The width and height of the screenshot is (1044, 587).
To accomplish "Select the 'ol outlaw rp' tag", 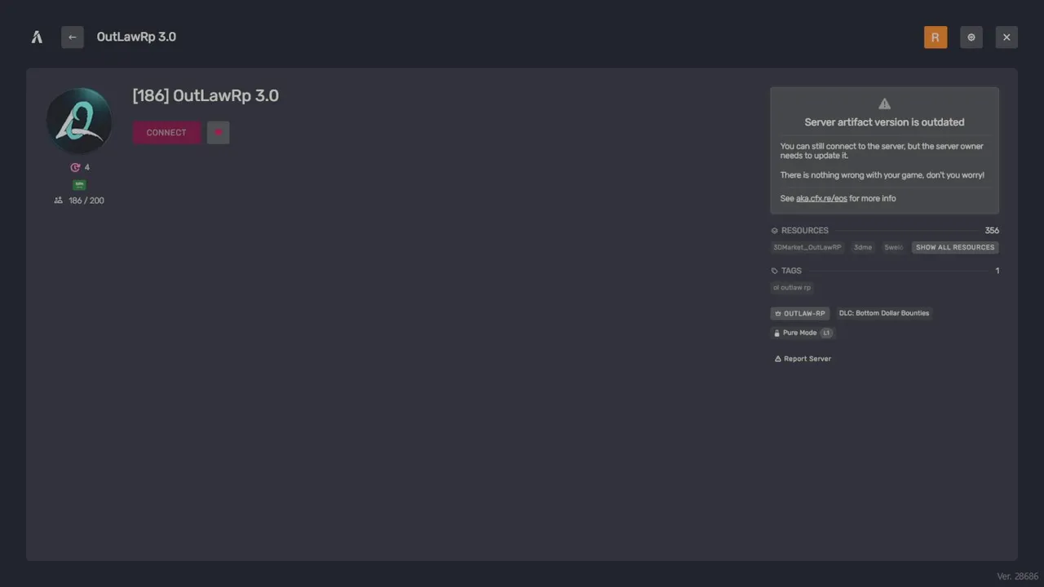I will click(792, 288).
